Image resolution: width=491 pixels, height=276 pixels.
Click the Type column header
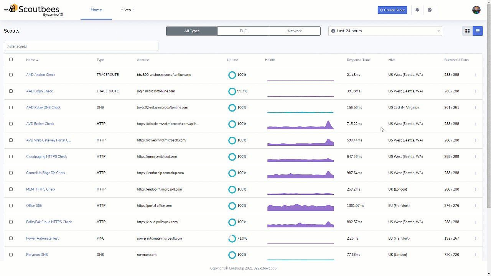click(x=100, y=60)
